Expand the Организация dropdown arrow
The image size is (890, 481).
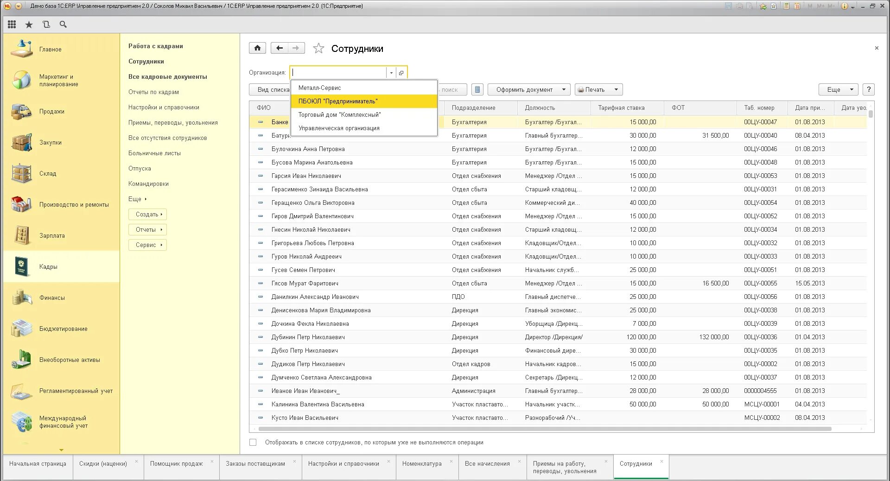[x=391, y=73]
